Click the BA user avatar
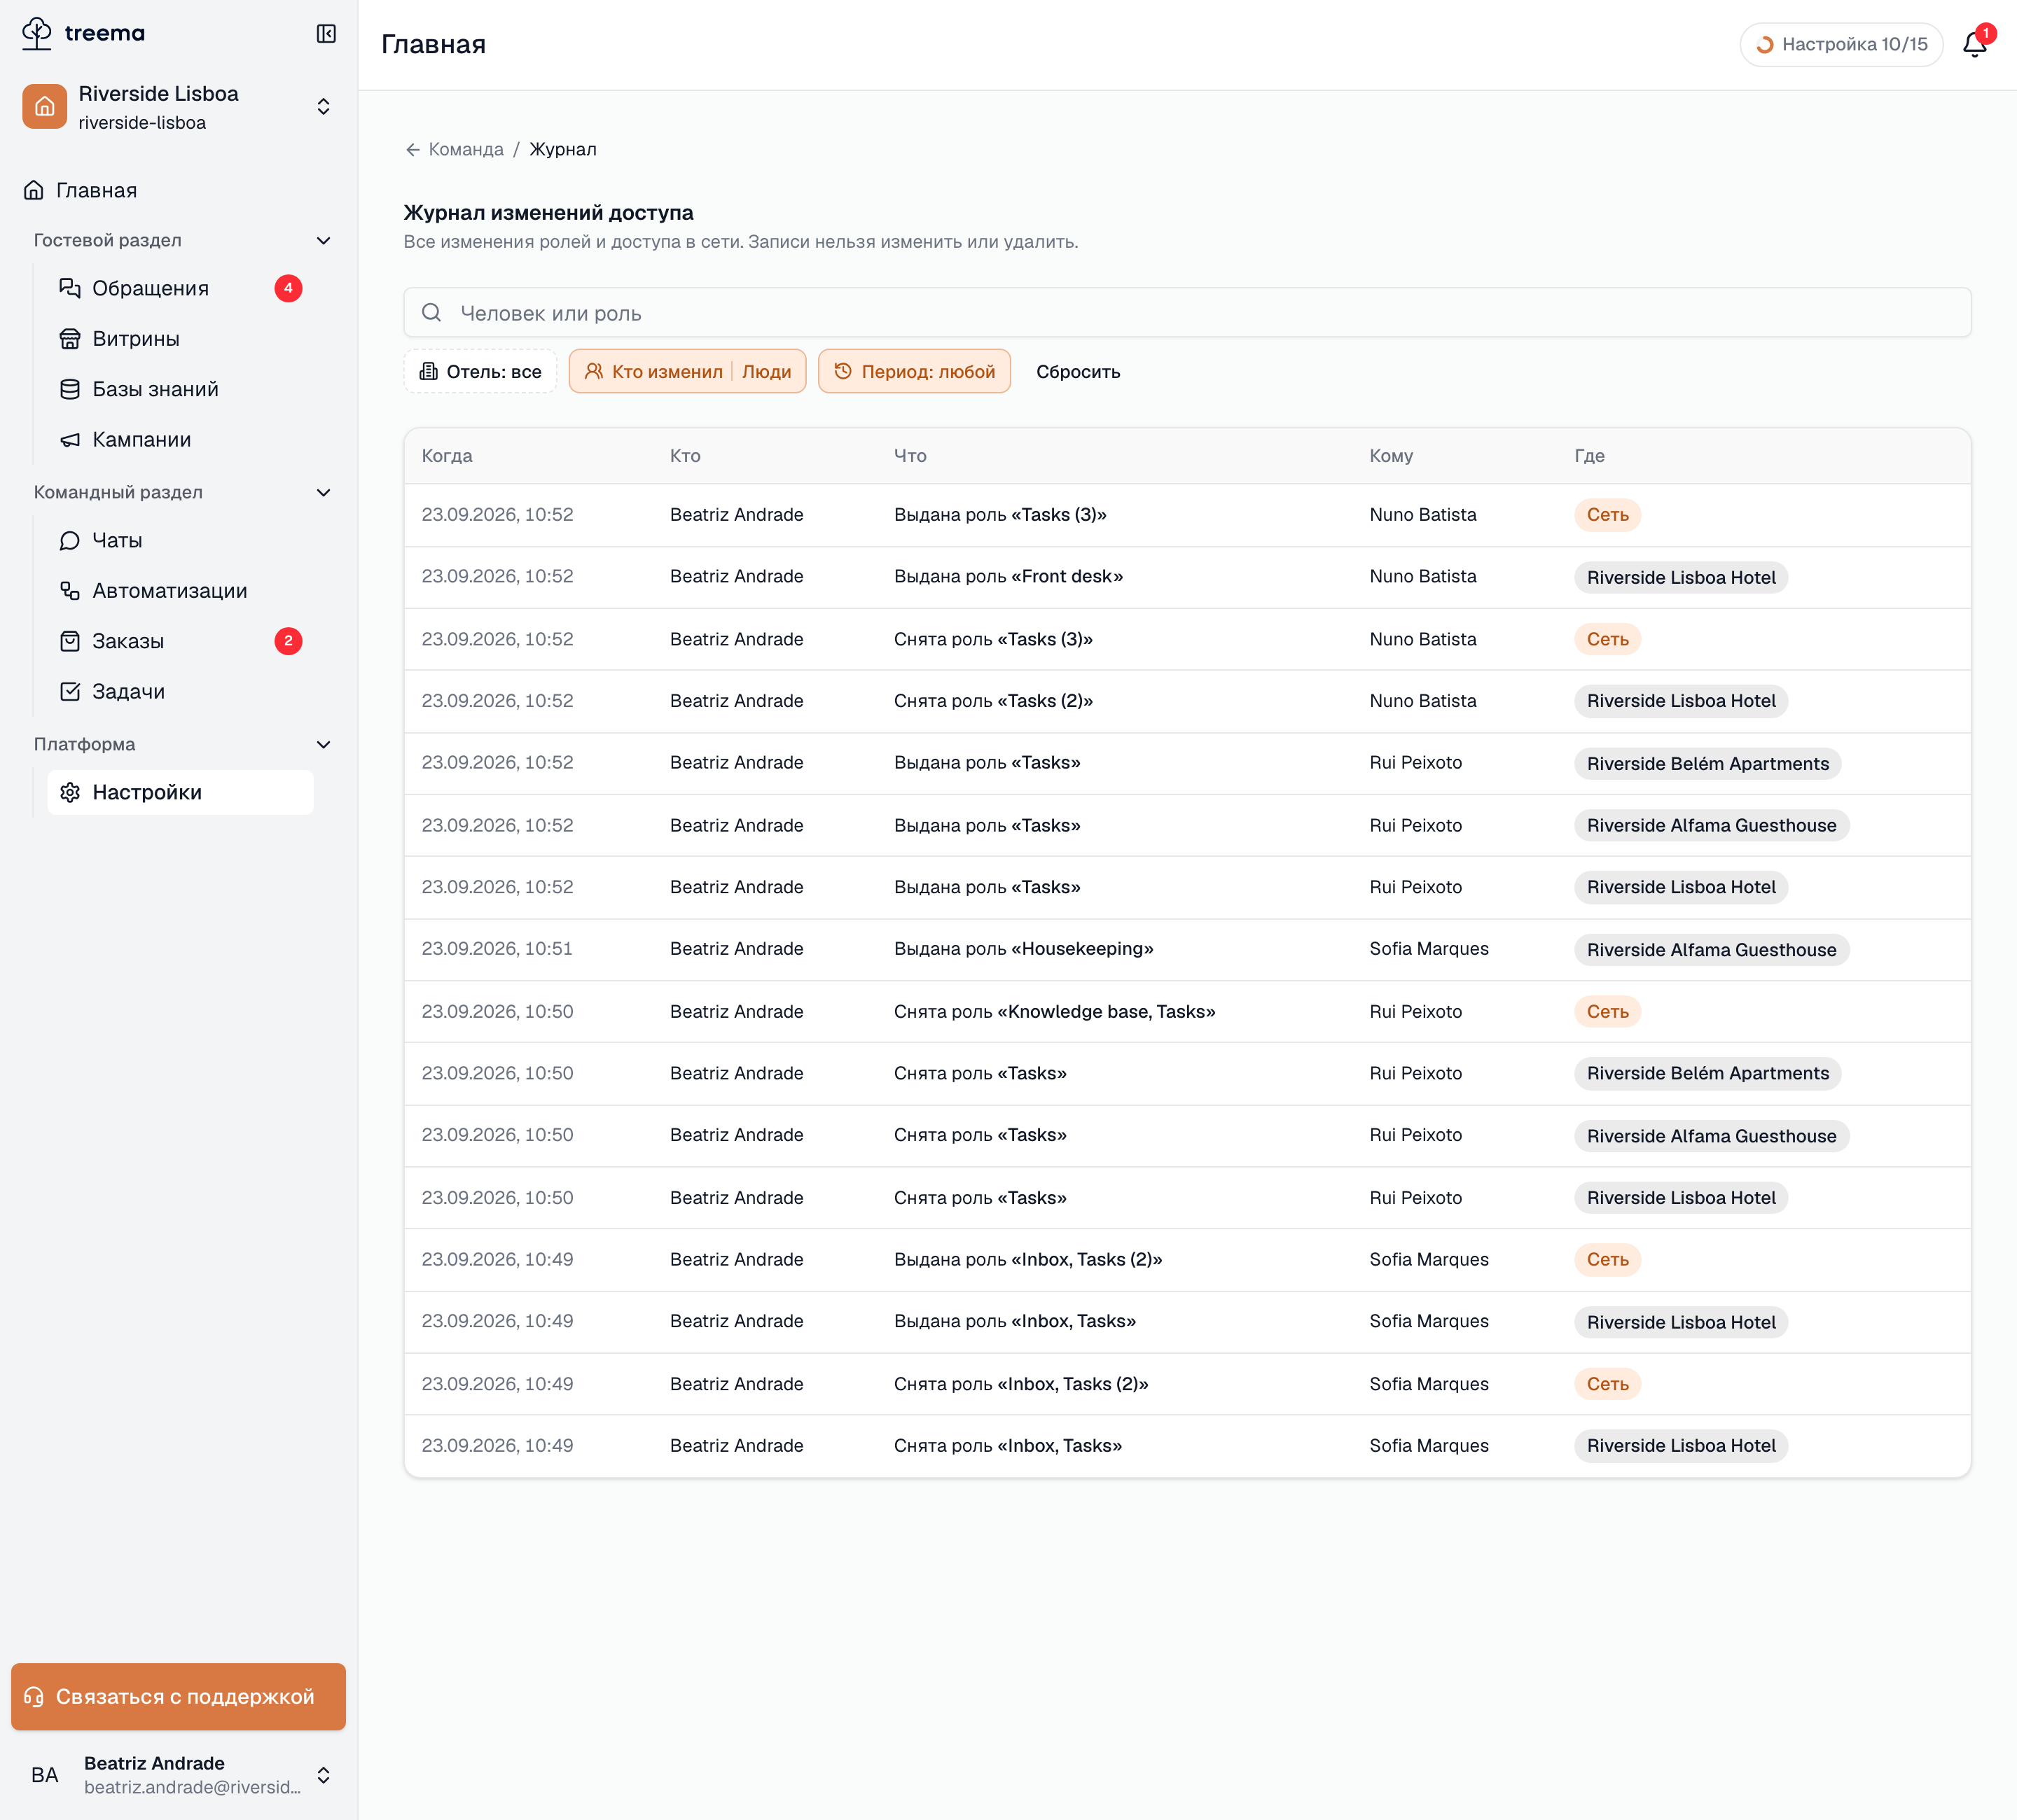Viewport: 2017px width, 1820px height. coord(44,1775)
